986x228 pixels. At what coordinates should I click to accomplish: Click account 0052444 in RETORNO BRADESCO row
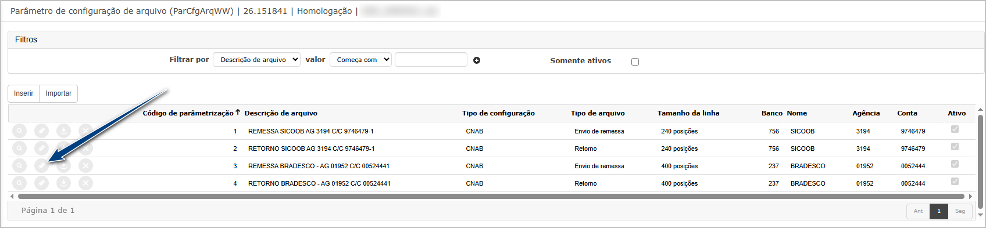pos(913,183)
